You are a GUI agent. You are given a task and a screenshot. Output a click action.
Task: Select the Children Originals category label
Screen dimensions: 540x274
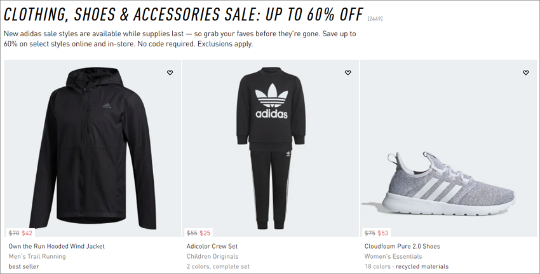(212, 256)
